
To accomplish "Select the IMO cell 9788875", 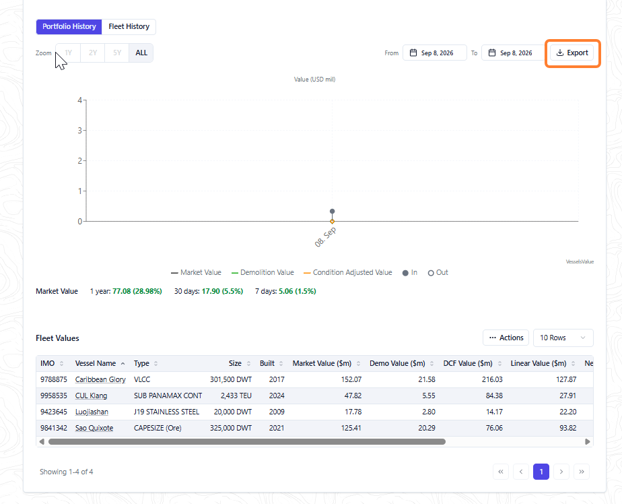I will pyautogui.click(x=54, y=380).
